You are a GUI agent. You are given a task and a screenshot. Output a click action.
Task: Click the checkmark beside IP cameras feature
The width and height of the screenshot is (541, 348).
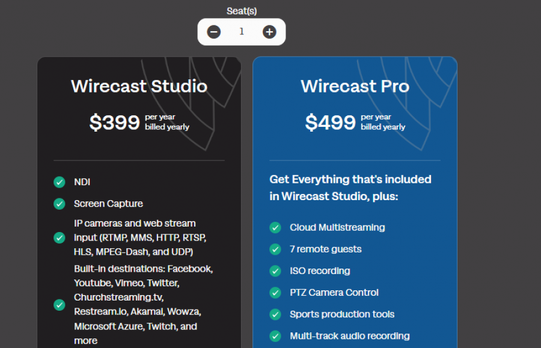(60, 237)
